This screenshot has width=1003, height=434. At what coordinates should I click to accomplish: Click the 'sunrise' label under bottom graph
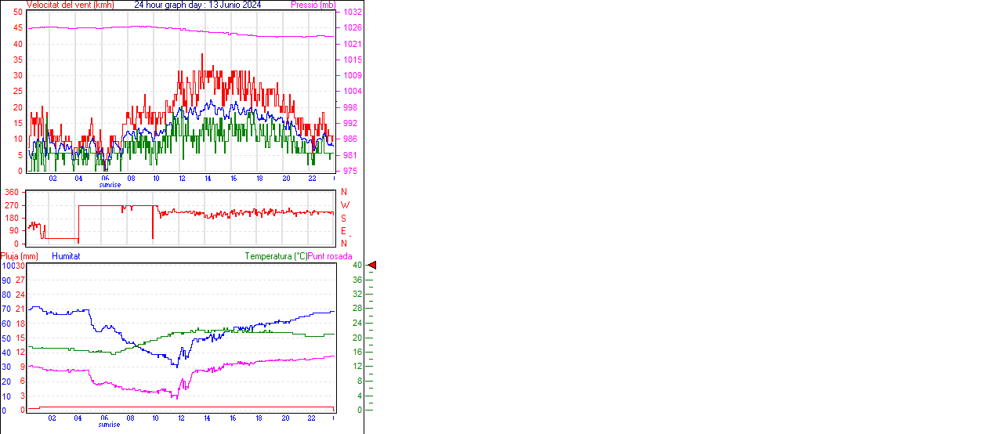(x=110, y=425)
